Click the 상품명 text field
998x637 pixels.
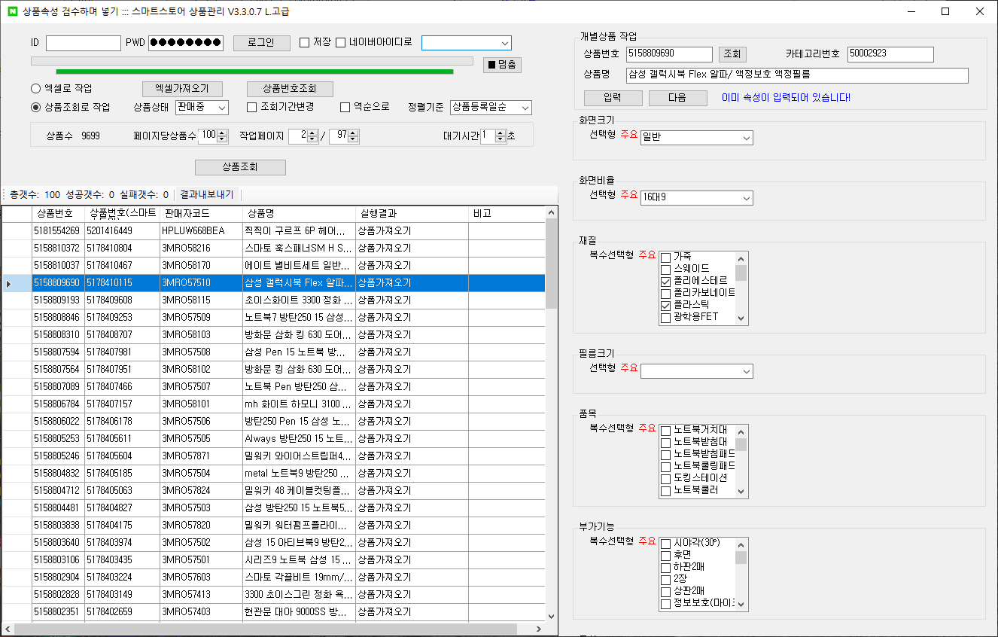click(x=797, y=75)
